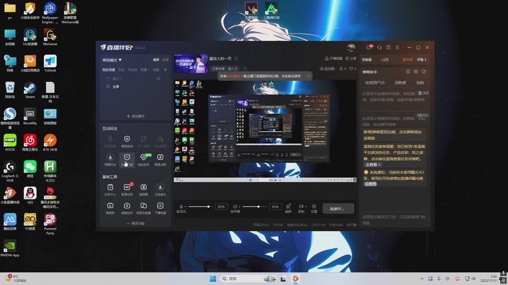The height and width of the screenshot is (285, 508).
Task: Click the 录制 record icon
Action: 301,208
